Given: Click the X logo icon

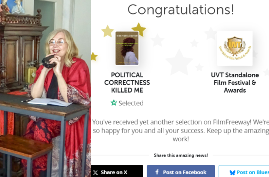Looking at the screenshot, I should [x=96, y=172].
